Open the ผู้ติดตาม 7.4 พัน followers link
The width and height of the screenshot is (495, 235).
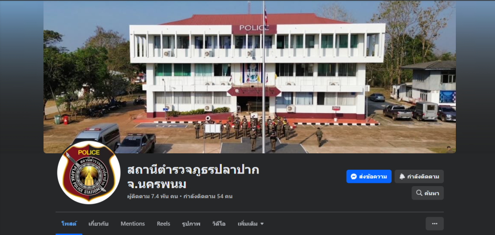(152, 196)
